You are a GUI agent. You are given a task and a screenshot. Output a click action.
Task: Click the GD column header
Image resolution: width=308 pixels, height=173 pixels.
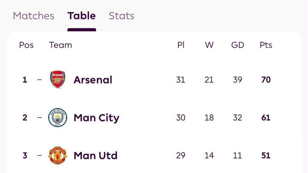[x=238, y=45]
